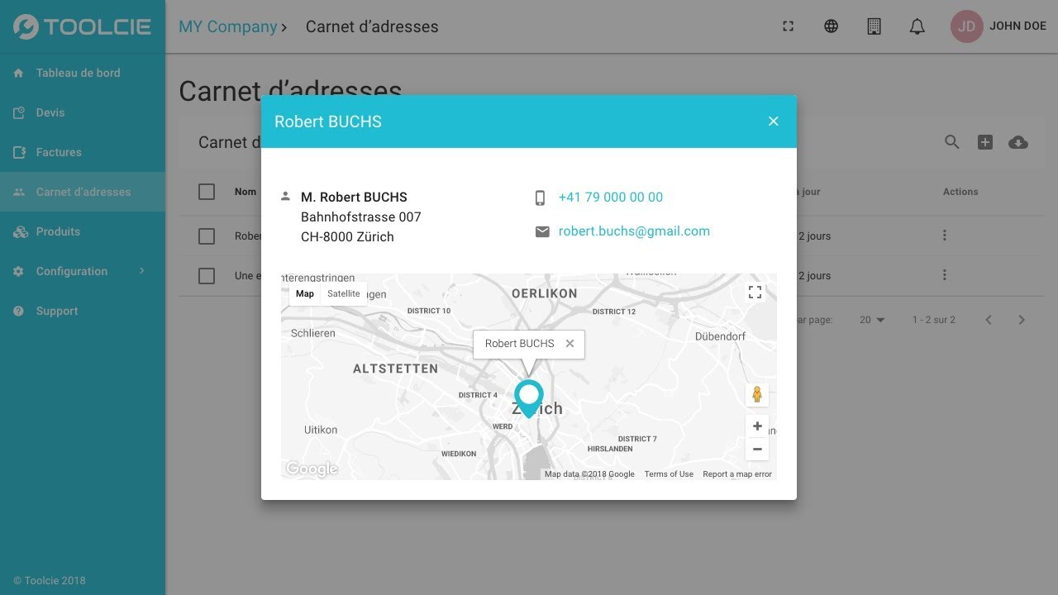Click the Factures document icon
This screenshot has width=1058, height=595.
pyautogui.click(x=19, y=152)
